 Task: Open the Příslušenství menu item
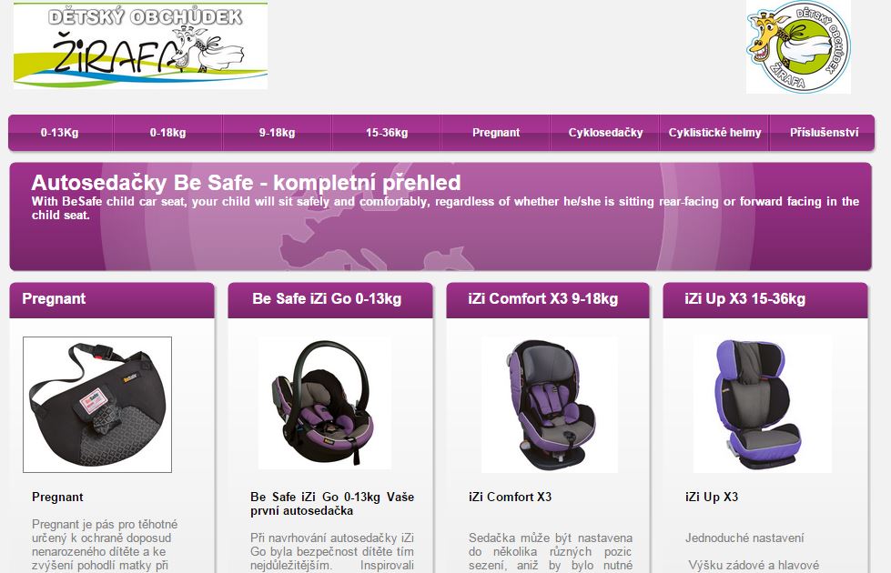tap(824, 133)
